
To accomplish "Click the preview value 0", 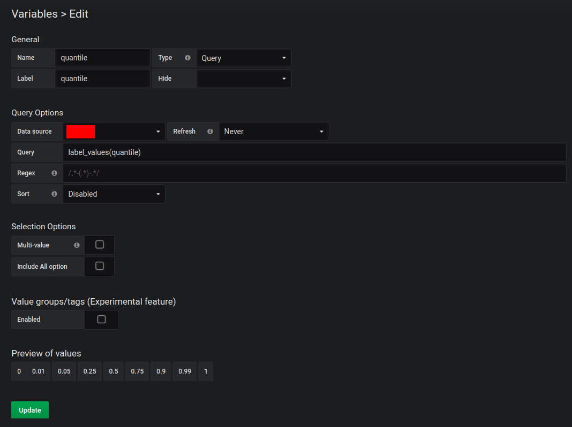I will 19,371.
